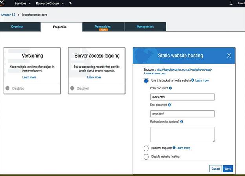Viewport: 245px width, 176px height.
Task: Open the Permissions tab
Action: click(102, 27)
